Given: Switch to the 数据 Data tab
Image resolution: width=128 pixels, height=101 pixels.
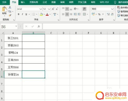Looking at the screenshot, I should coord(54,2).
